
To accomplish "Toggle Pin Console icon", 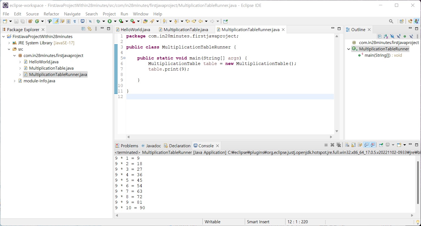I will [x=381, y=145].
